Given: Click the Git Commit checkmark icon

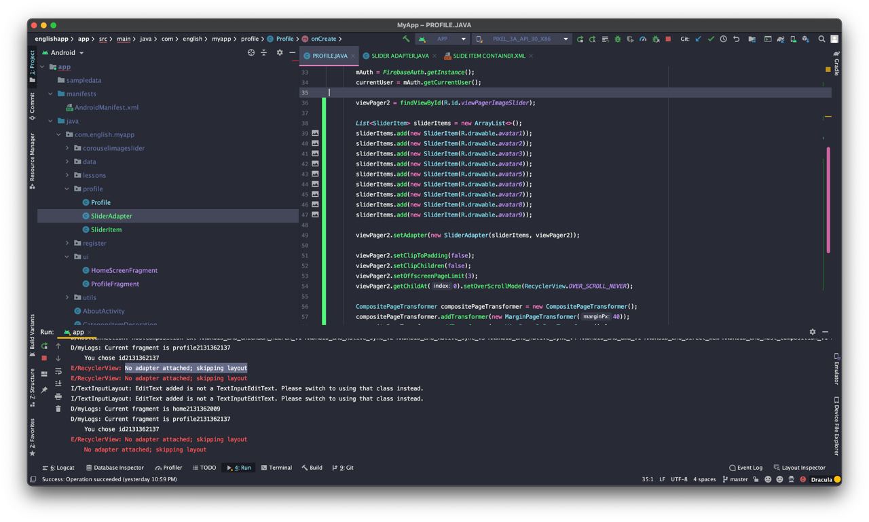Looking at the screenshot, I should pyautogui.click(x=711, y=39).
